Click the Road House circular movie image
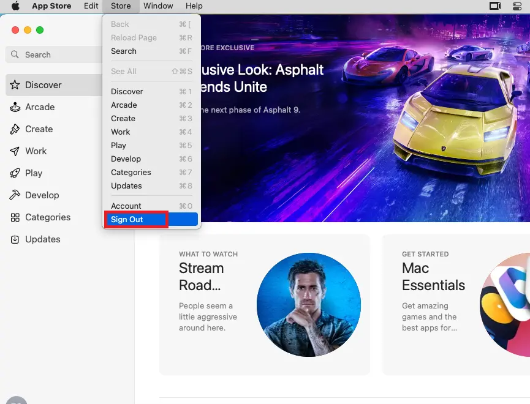The width and height of the screenshot is (530, 404). 309,305
